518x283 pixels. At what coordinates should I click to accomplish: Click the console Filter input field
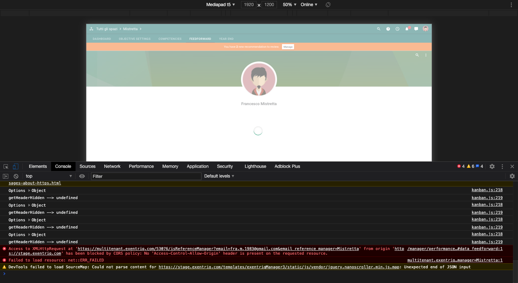point(146,176)
